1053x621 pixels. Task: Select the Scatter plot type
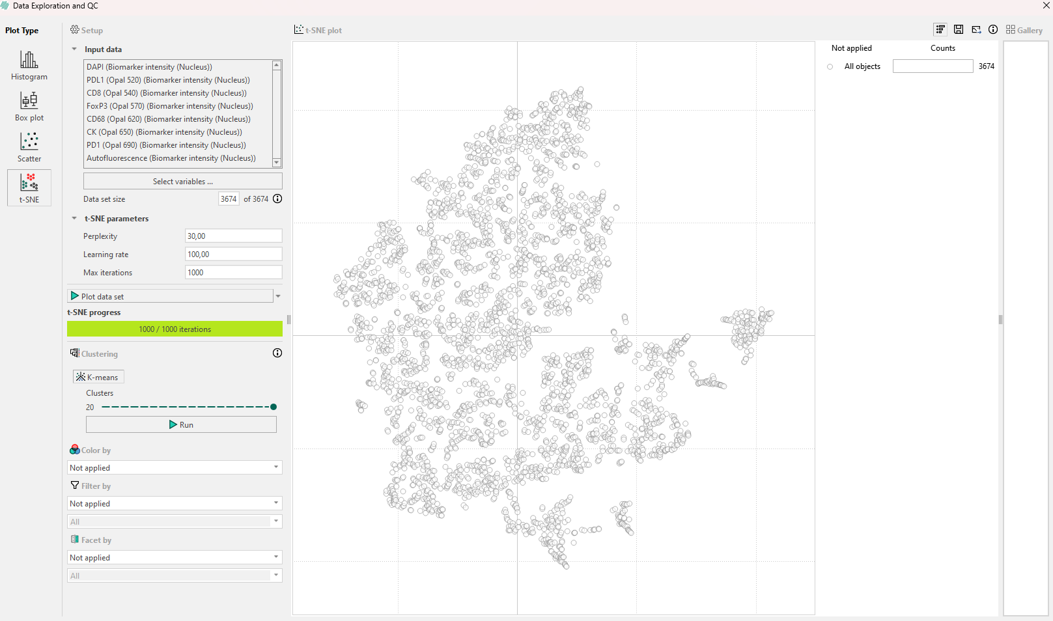coord(29,147)
